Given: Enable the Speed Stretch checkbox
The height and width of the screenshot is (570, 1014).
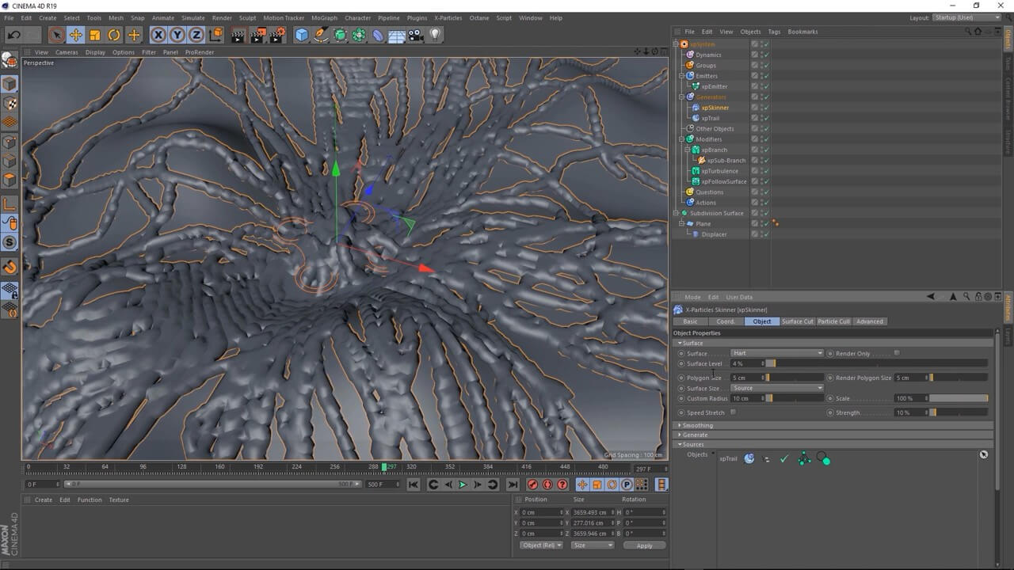Looking at the screenshot, I should tap(733, 412).
